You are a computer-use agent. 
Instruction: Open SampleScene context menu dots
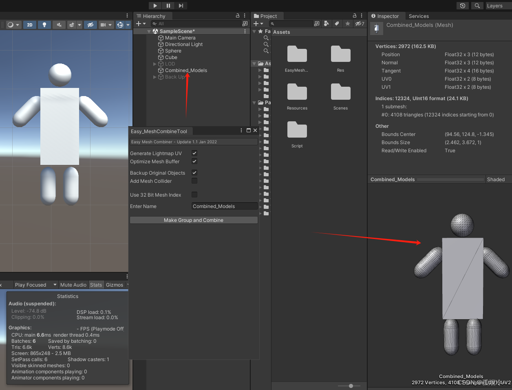[x=245, y=31]
